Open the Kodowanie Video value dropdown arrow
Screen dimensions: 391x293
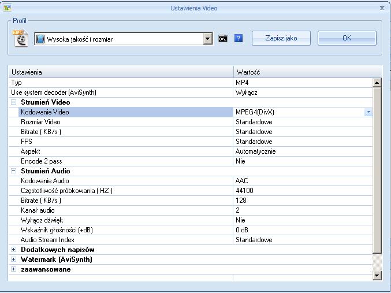click(x=368, y=112)
